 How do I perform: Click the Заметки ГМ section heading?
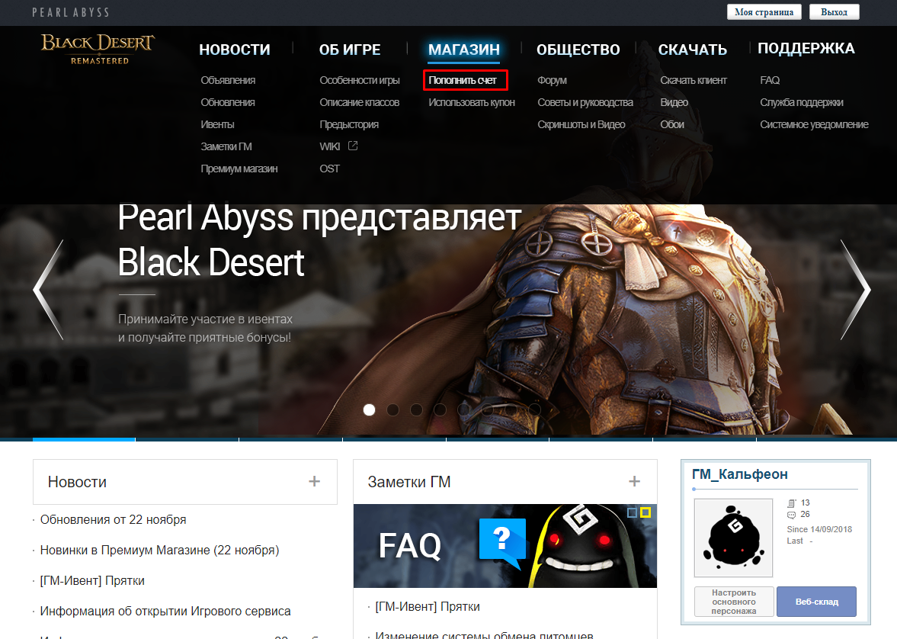click(409, 482)
